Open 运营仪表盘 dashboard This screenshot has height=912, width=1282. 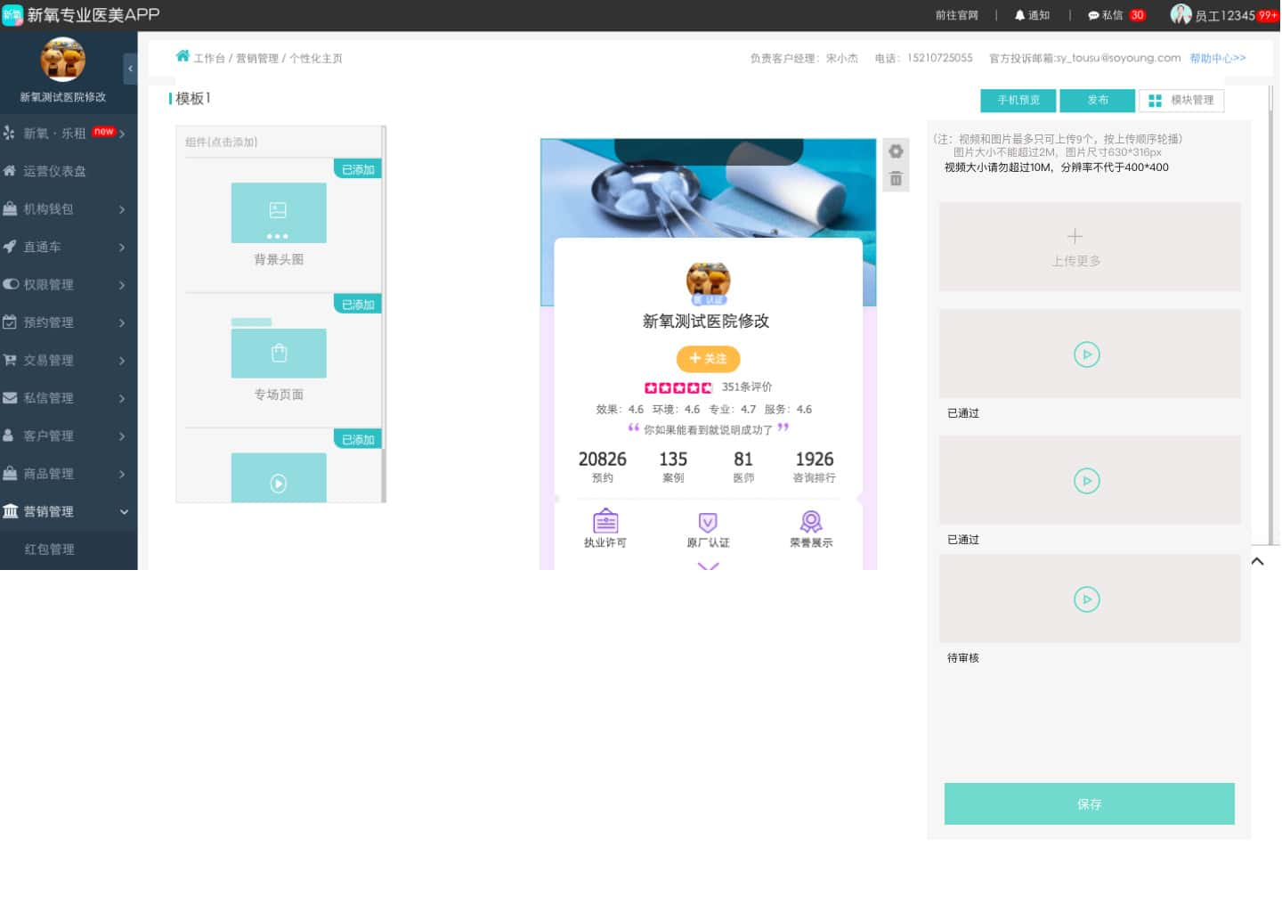tap(69, 171)
